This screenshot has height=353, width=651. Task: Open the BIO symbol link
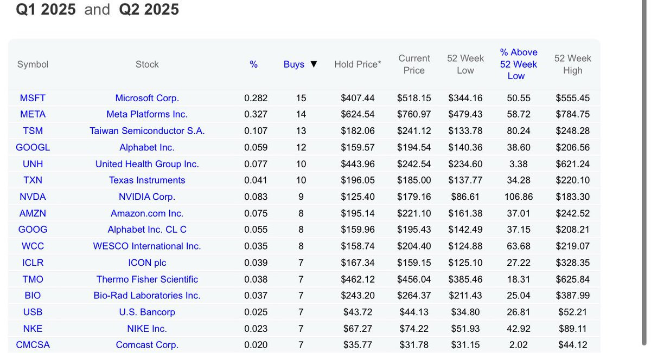click(x=33, y=296)
